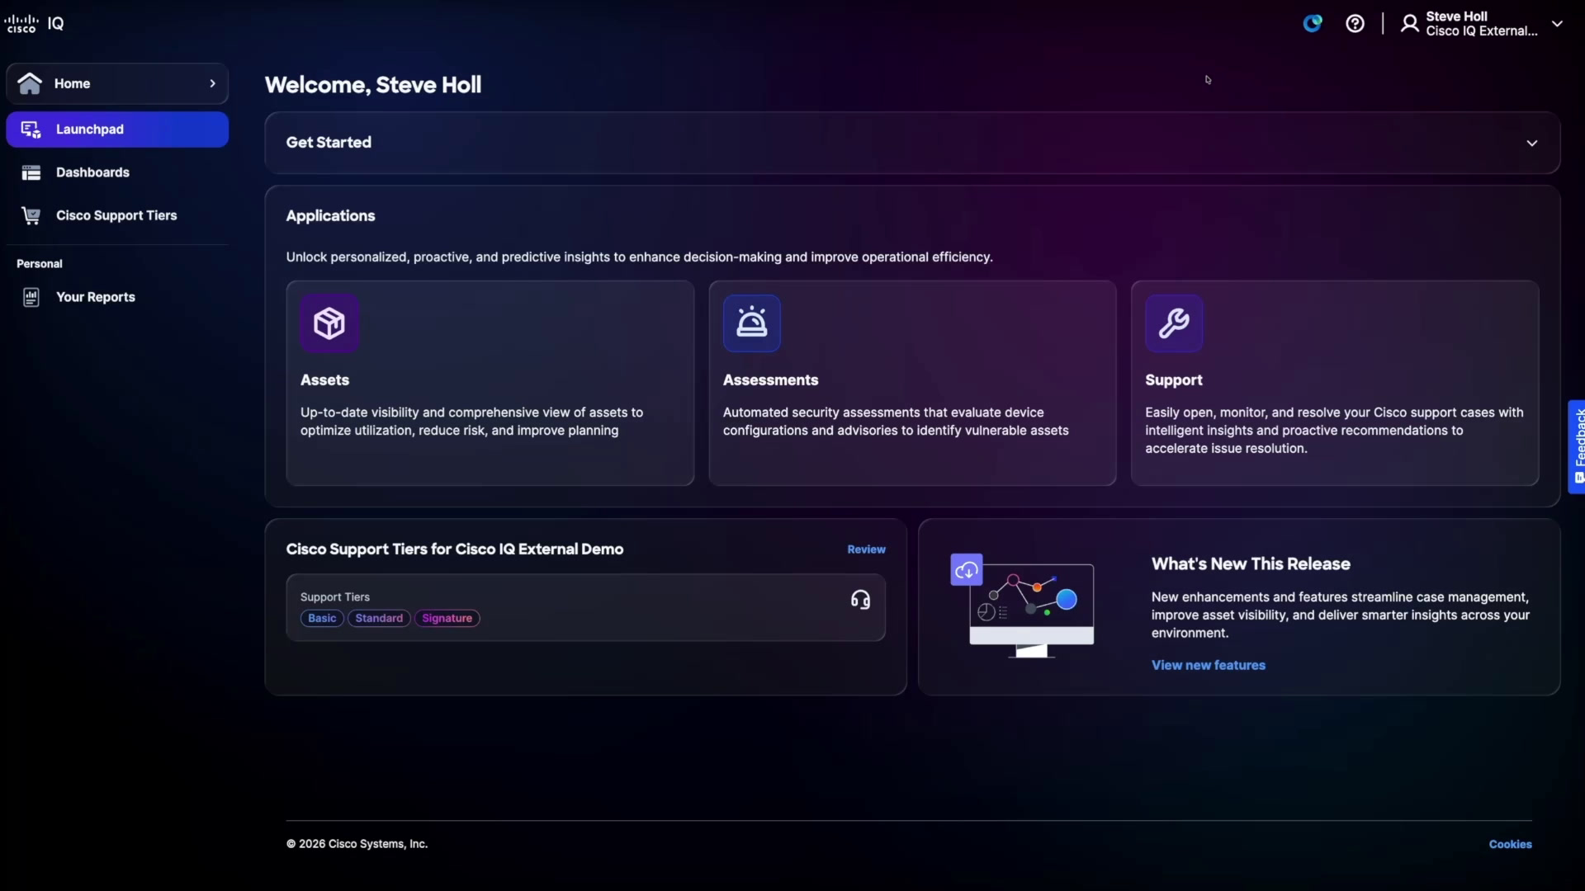Open the help question mark icon
1585x891 pixels.
(1355, 24)
